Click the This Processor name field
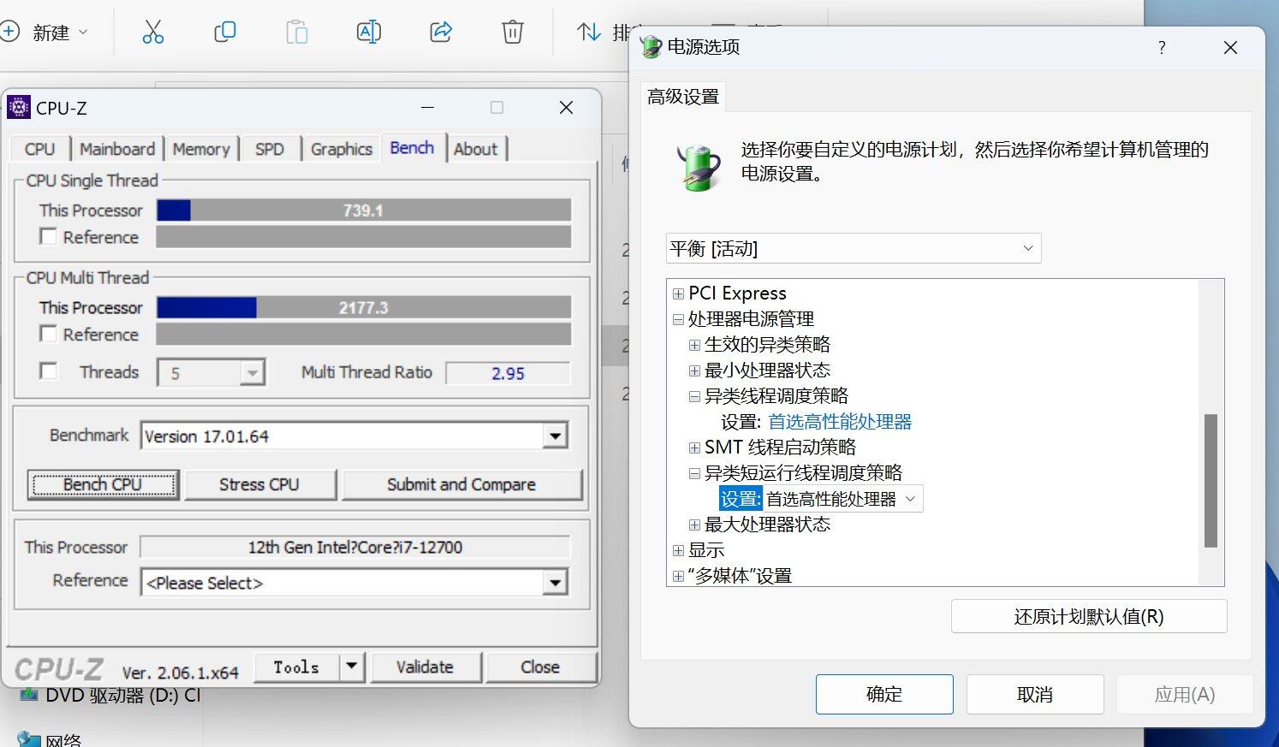Screen dimensions: 1279x747 point(355,547)
